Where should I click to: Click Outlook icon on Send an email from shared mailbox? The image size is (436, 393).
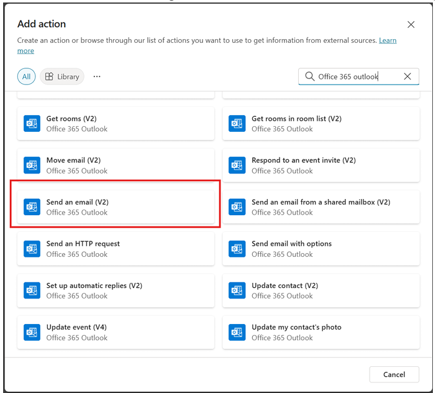coord(237,207)
